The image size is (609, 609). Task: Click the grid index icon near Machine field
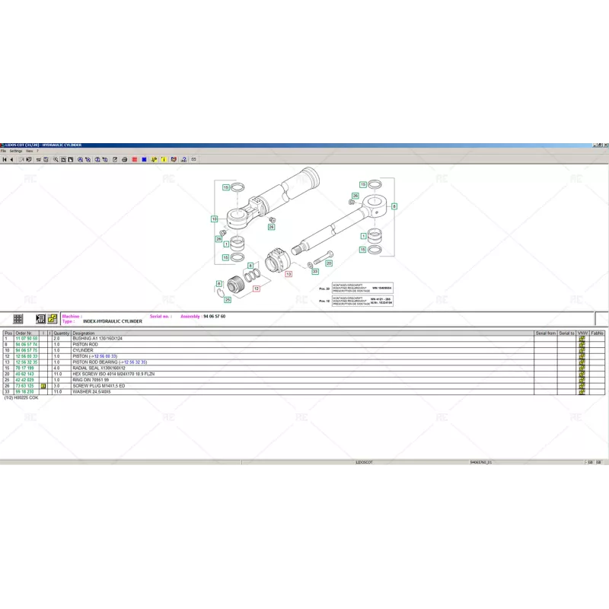click(18, 317)
